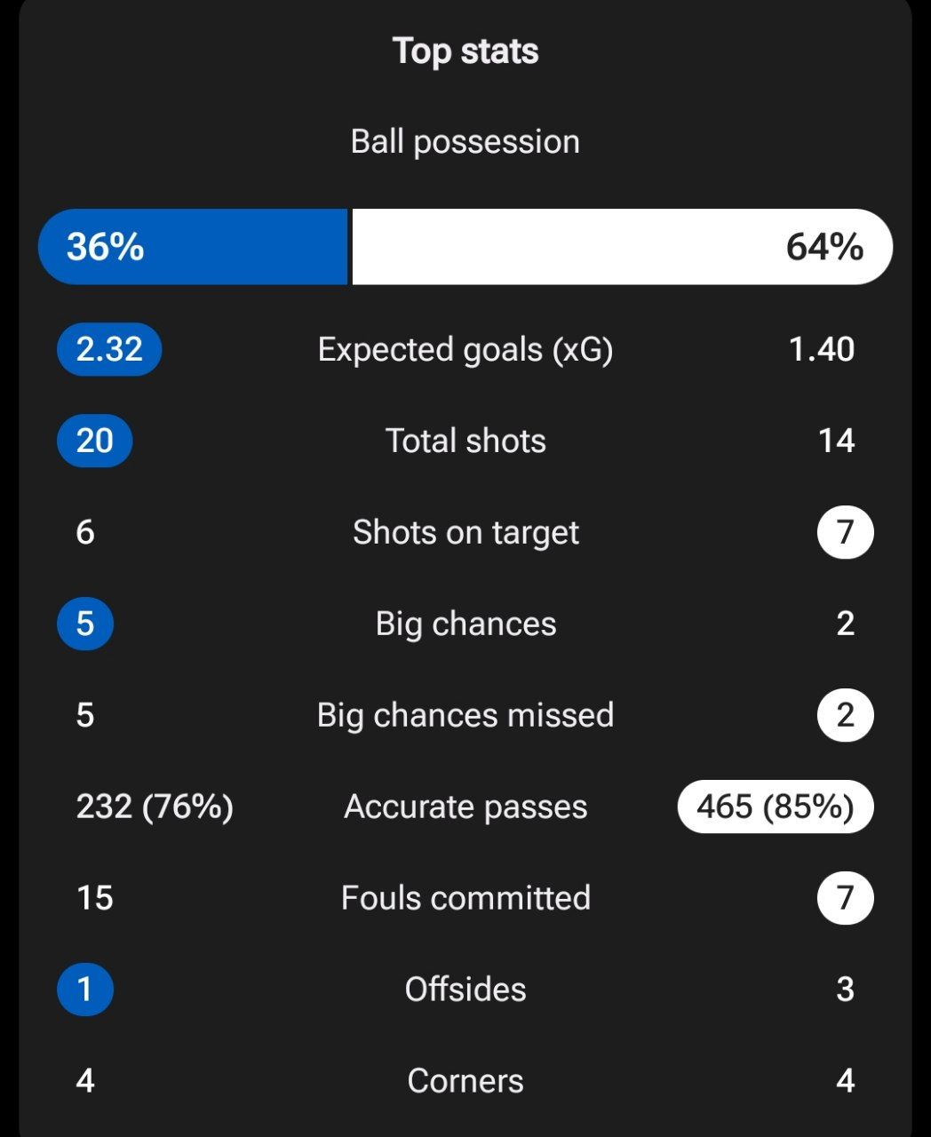Click the Ball possession label
The height and width of the screenshot is (1137, 931).
(465, 141)
